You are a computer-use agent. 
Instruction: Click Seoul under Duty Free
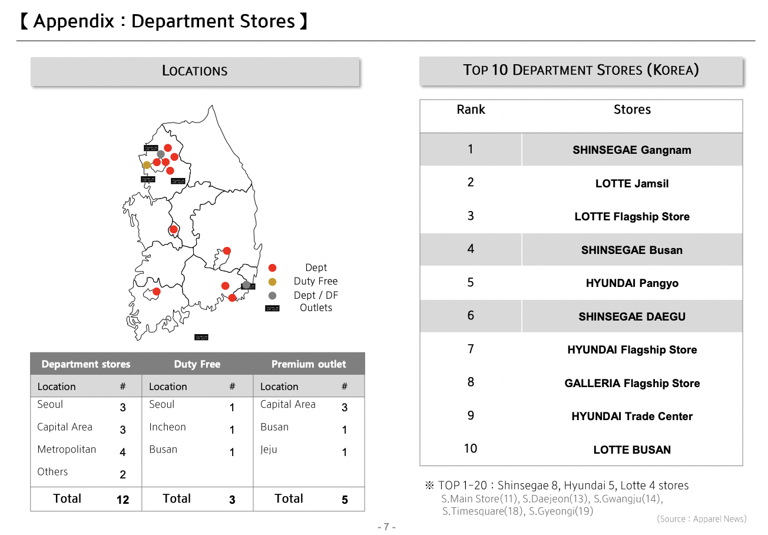click(x=162, y=404)
